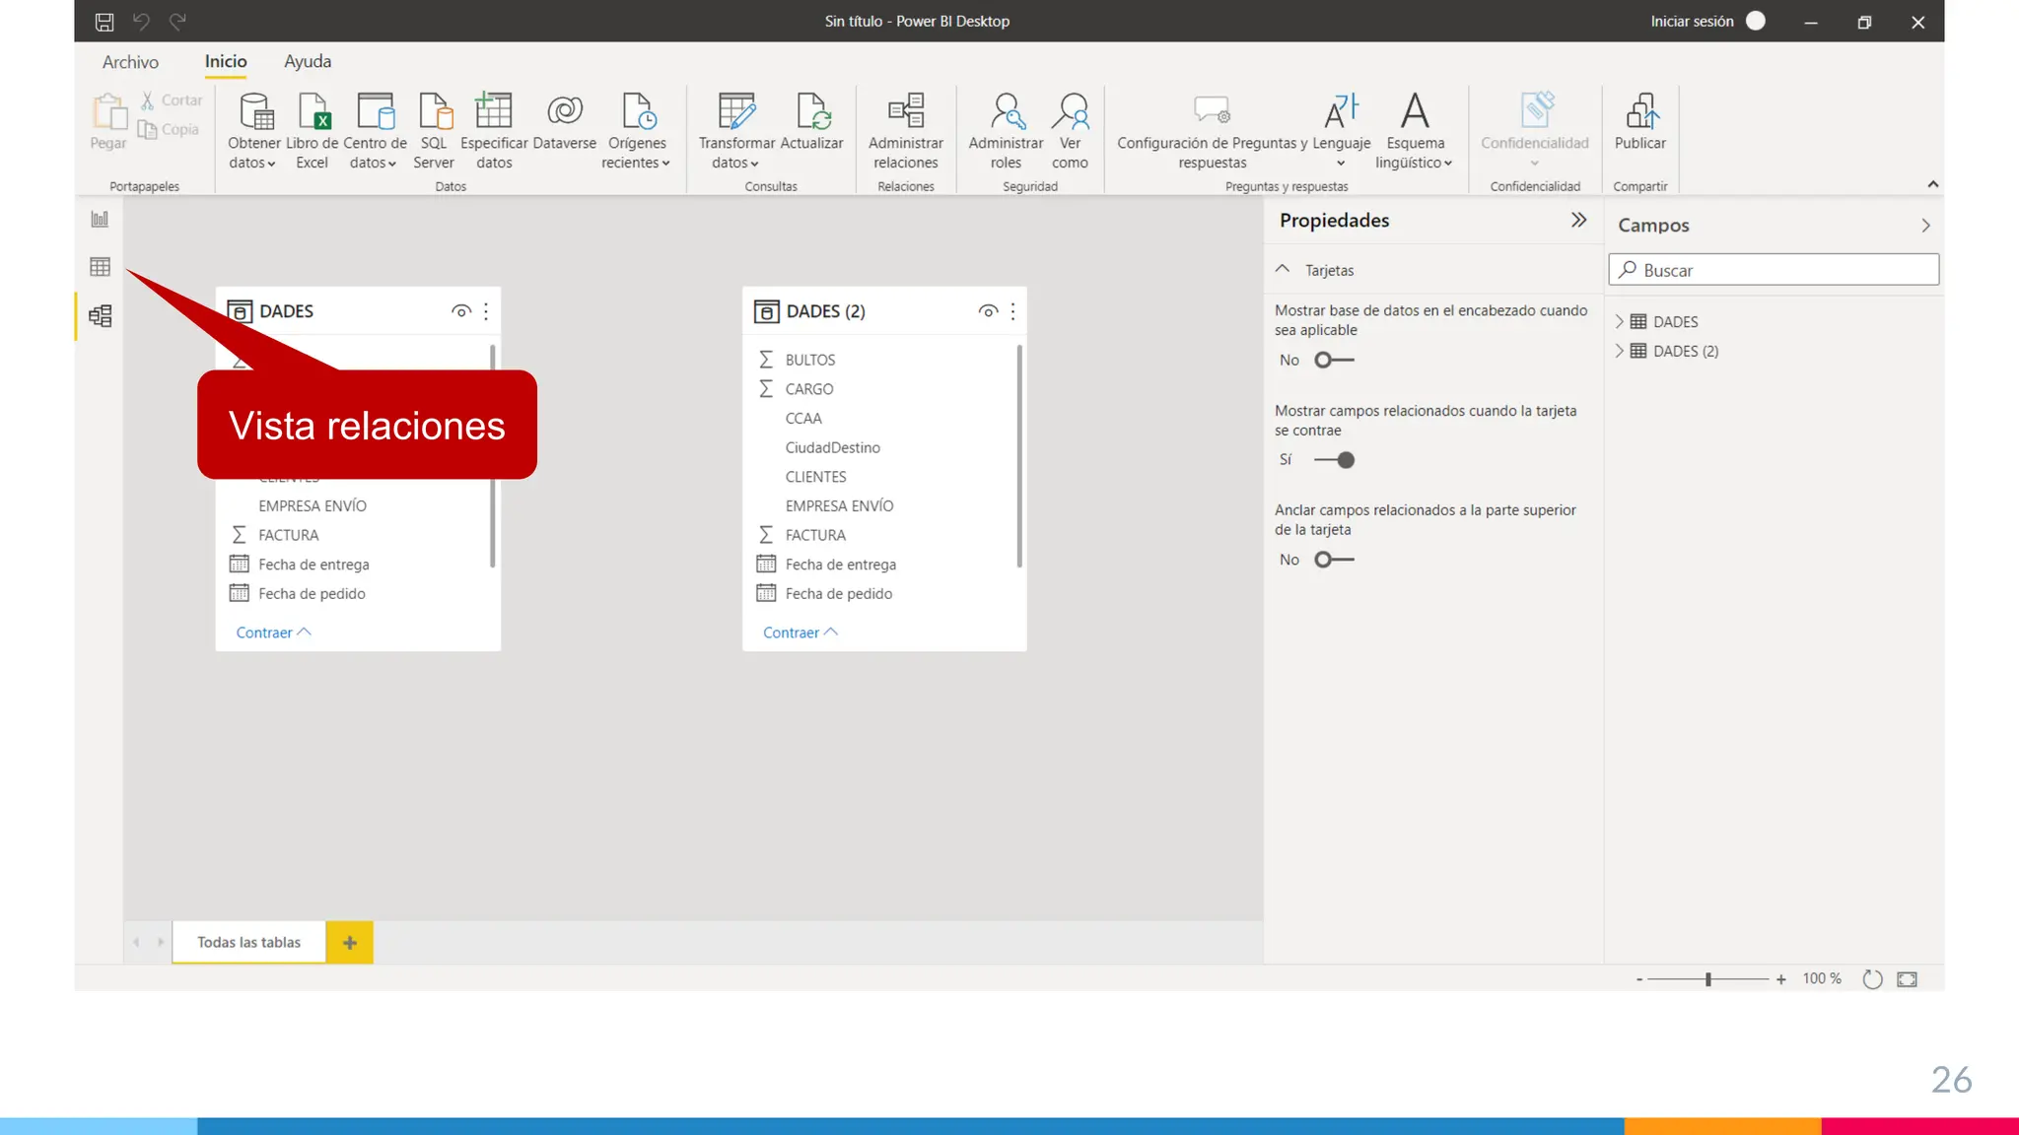Expand DADES table in Campos panel
Image resolution: width=2019 pixels, height=1135 pixels.
point(1619,322)
